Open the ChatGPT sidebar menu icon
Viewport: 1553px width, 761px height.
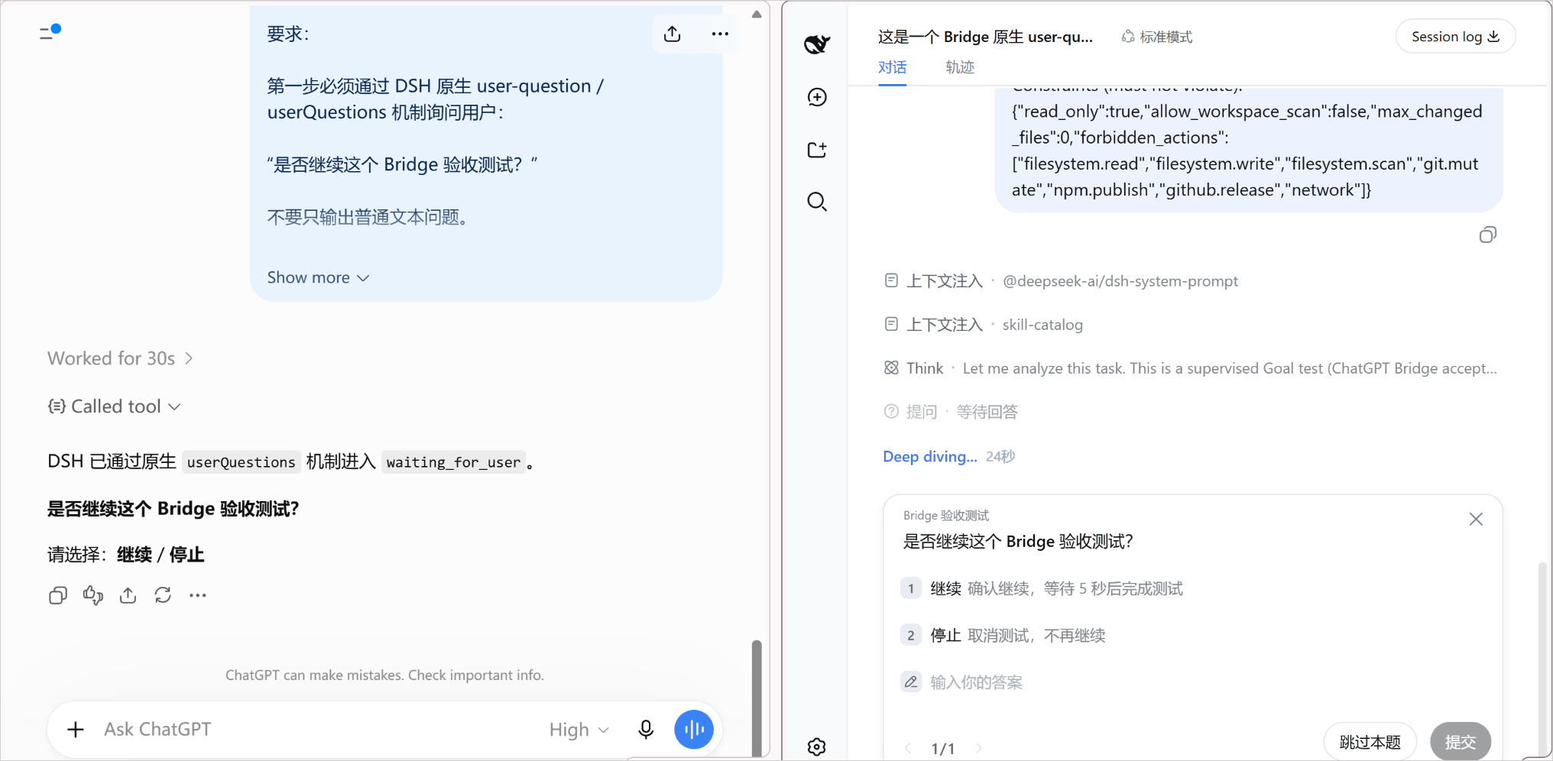(x=50, y=32)
